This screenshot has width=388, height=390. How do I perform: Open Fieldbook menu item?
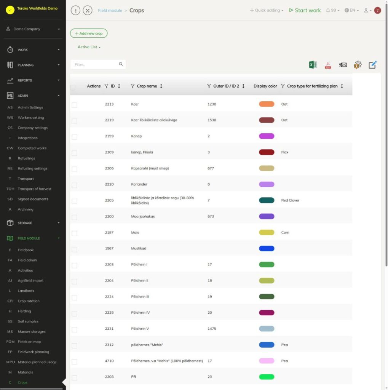click(26, 250)
